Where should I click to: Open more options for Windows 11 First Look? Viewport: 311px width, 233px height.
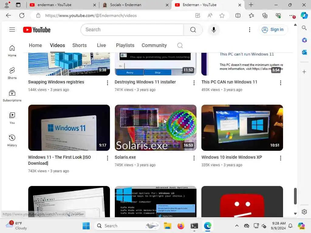tap(107, 158)
